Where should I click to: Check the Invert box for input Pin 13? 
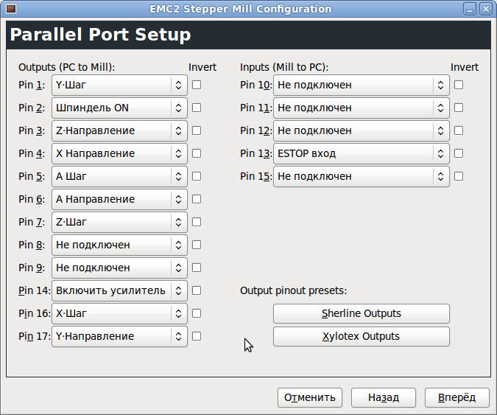[459, 153]
